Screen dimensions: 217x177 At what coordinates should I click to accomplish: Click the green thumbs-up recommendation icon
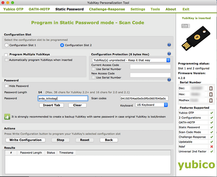[7, 117]
